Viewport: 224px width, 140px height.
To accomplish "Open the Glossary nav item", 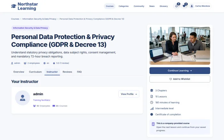I will tap(164, 6).
